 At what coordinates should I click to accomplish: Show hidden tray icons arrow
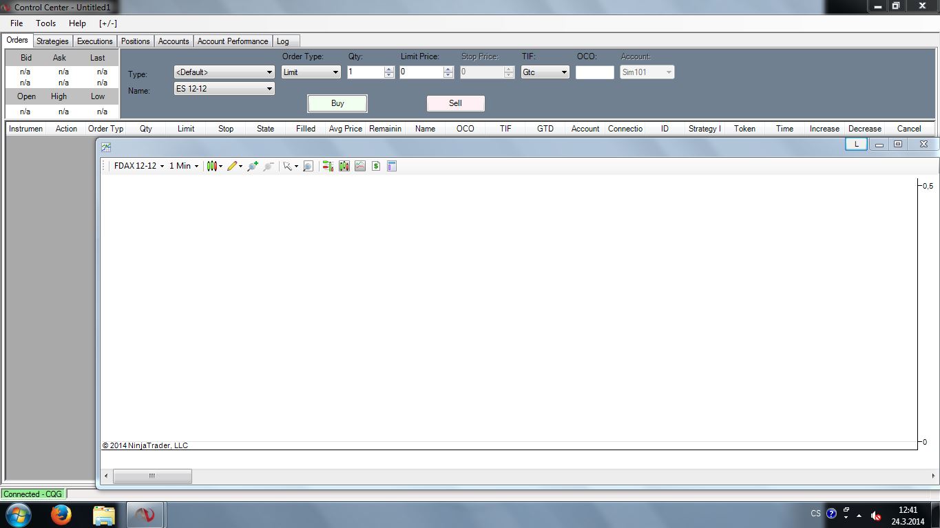coord(859,515)
